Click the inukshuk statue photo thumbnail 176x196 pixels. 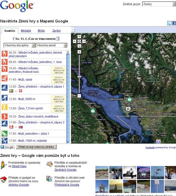[102, 186]
